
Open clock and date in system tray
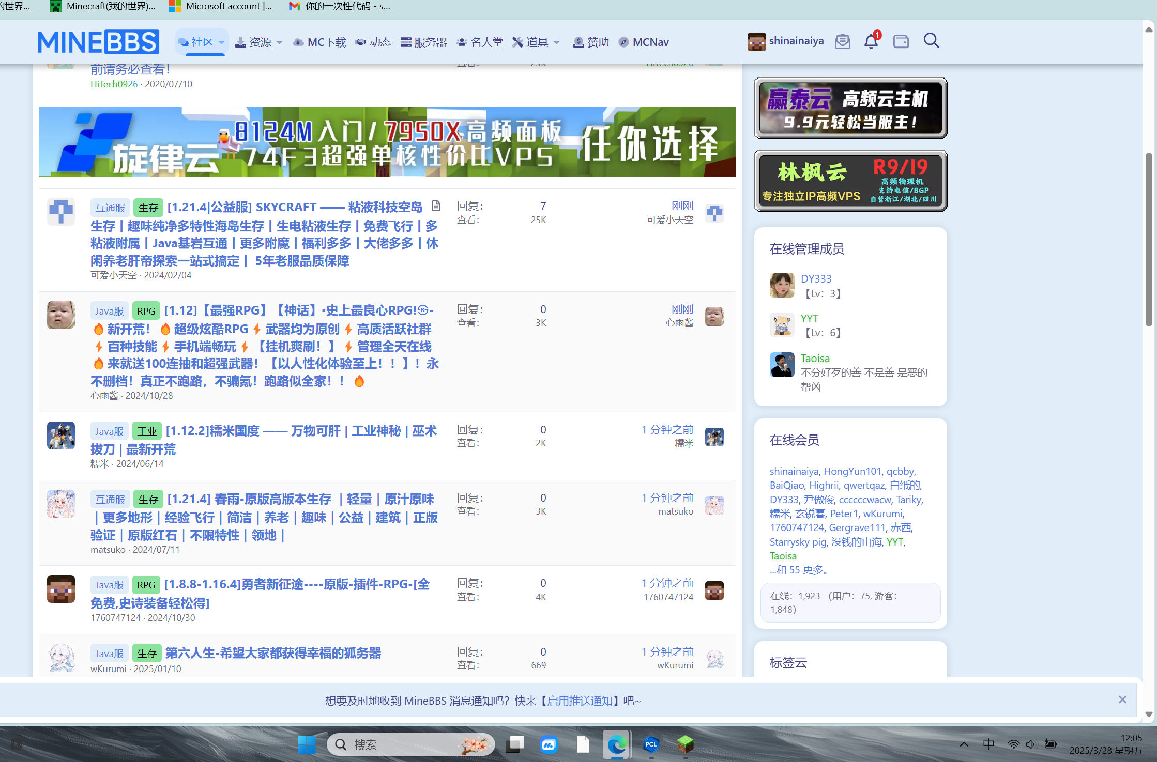click(1106, 744)
